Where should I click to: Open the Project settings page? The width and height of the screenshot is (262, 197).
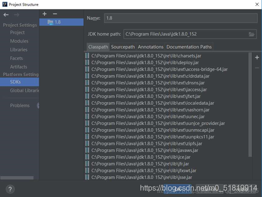pos(17,33)
